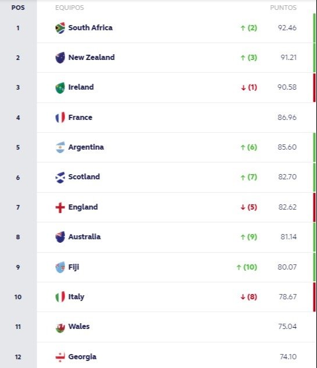
Task: Open the Australia team name link
Action: [84, 236]
